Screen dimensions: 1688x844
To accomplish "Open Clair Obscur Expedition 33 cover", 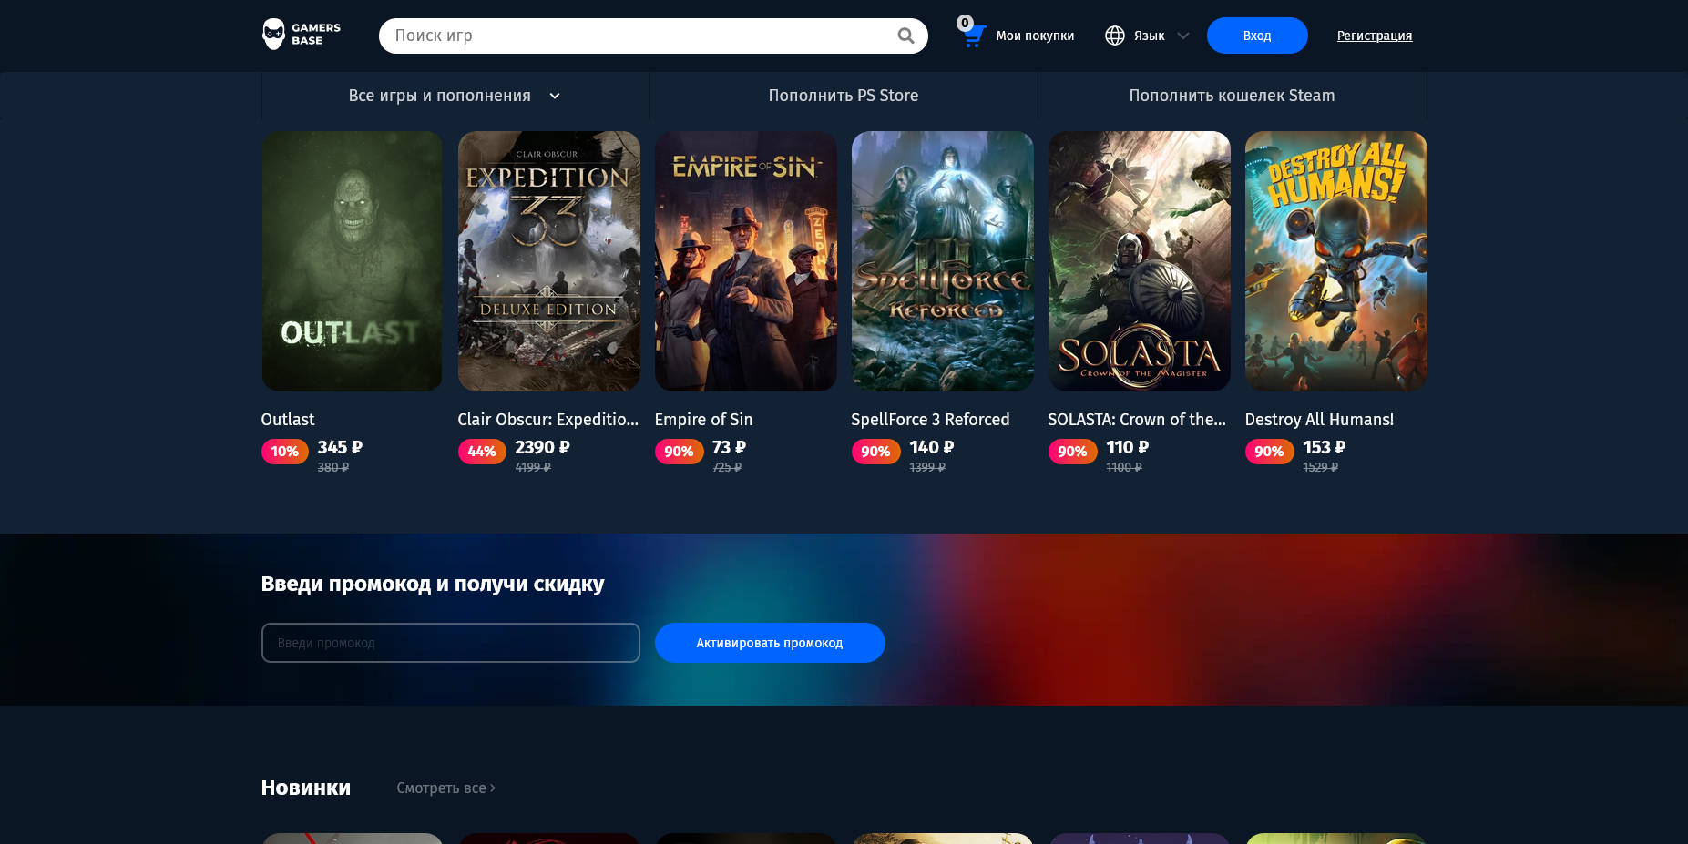I will point(549,261).
